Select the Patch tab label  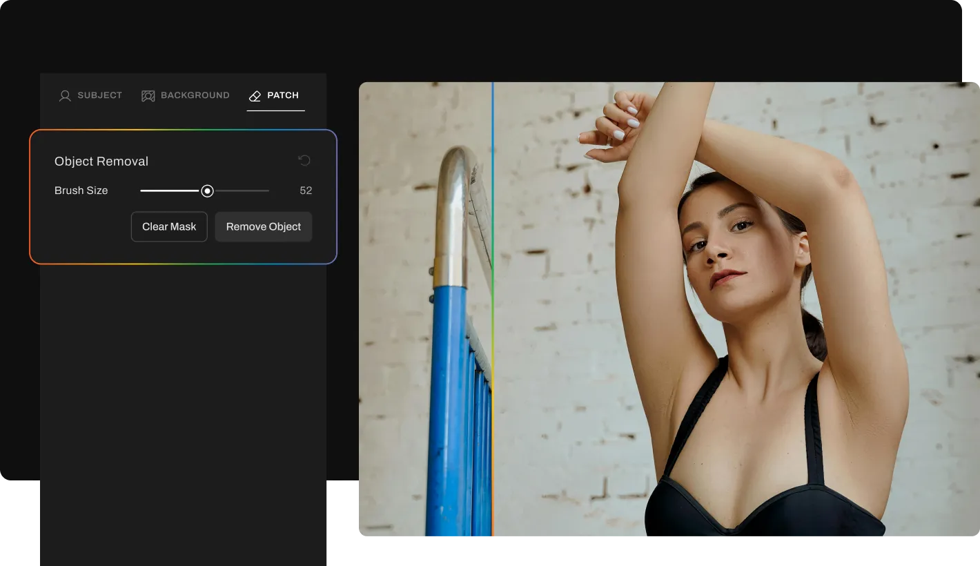coord(283,95)
